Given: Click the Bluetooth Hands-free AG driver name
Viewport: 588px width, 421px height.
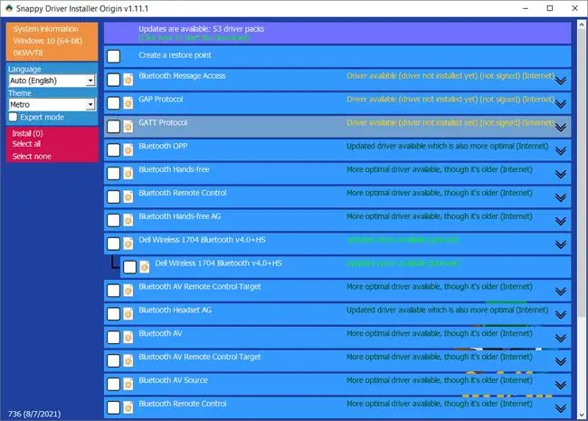Looking at the screenshot, I should 180,216.
